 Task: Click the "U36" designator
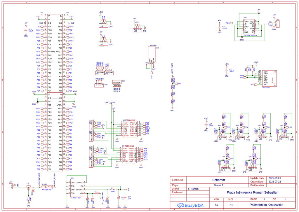click(x=106, y=84)
